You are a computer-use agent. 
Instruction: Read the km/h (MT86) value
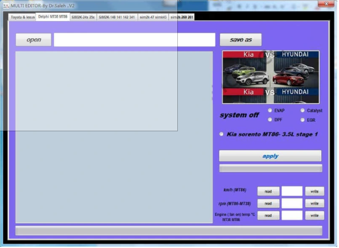[x=268, y=191]
